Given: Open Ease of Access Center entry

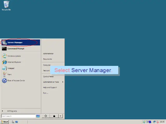Looking at the screenshot, I should (21, 81).
